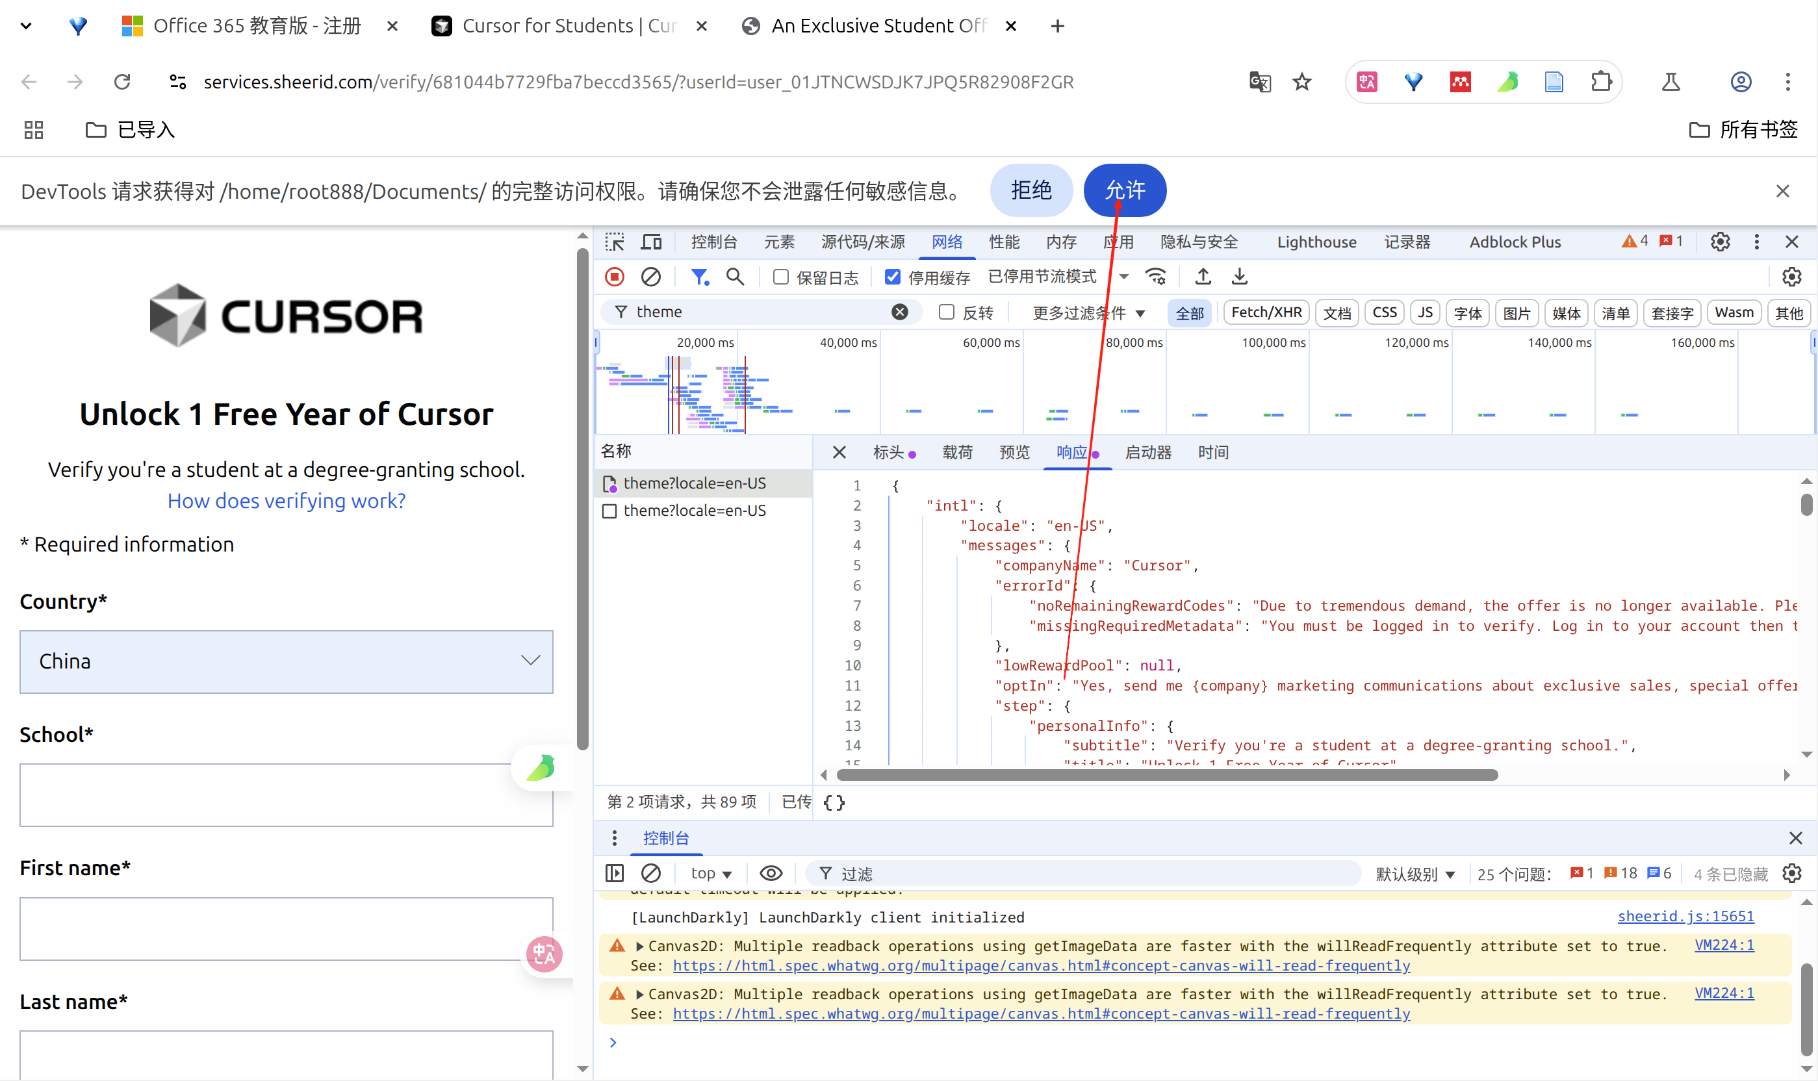Select the 全部 filter chip
Viewport: 1818px width, 1081px height.
pos(1190,312)
